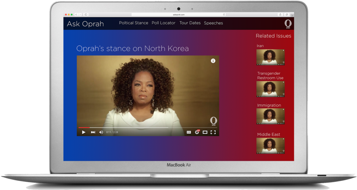This screenshot has height=190, width=357.
Task: Toggle closed captions in video player
Action: coord(189,132)
